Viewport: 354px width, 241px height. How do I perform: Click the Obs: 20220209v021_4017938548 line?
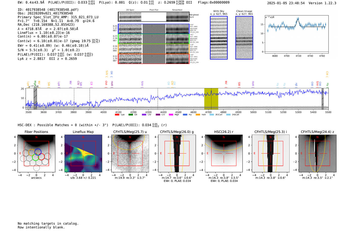(45, 13)
